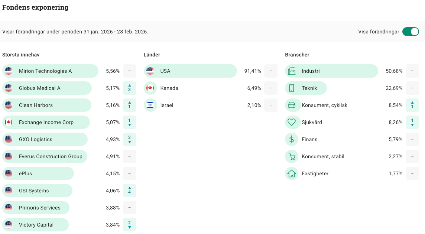The width and height of the screenshot is (425, 234).
Task: Open the Everus Construction Group holding
Action: (51, 156)
